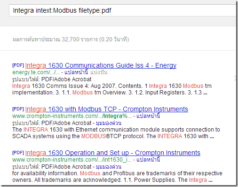The image size is (238, 187).
Task: Click the search query input field
Action: point(122,10)
